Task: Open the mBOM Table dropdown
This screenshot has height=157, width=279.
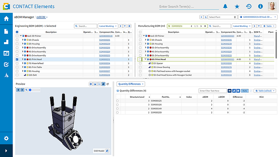Action: click(269, 26)
